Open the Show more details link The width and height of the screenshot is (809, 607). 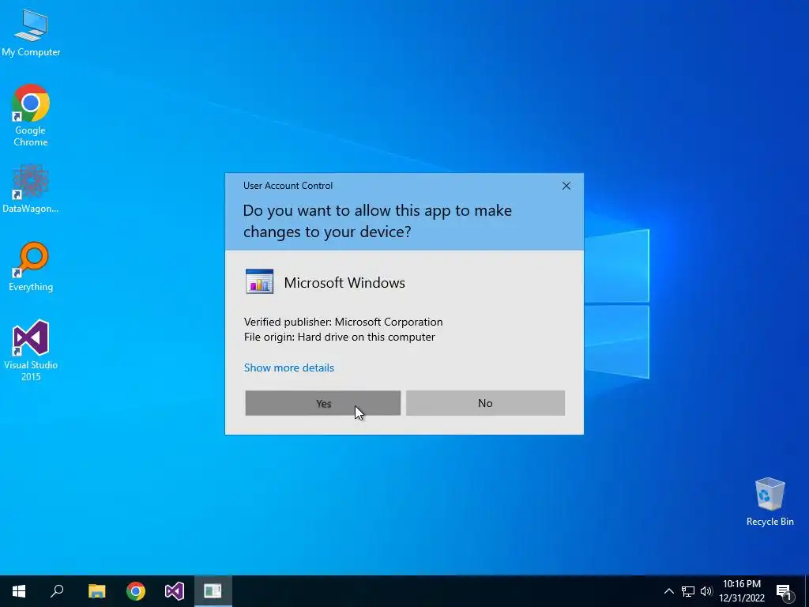tap(289, 368)
